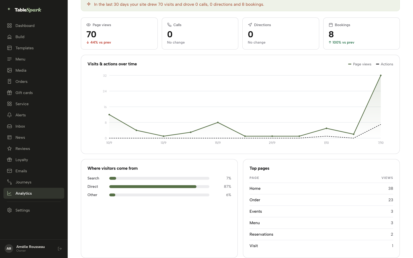Viewport: 413px width, 258px height.
Task: Click the calendar icon on Bookings card
Action: 331,25
